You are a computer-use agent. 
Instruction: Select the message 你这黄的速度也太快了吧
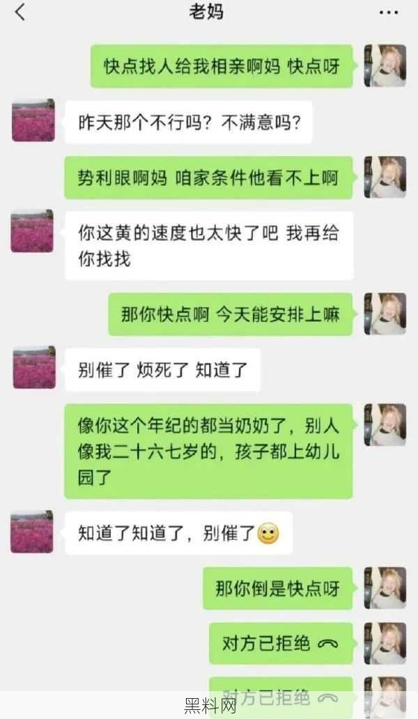pos(209,245)
